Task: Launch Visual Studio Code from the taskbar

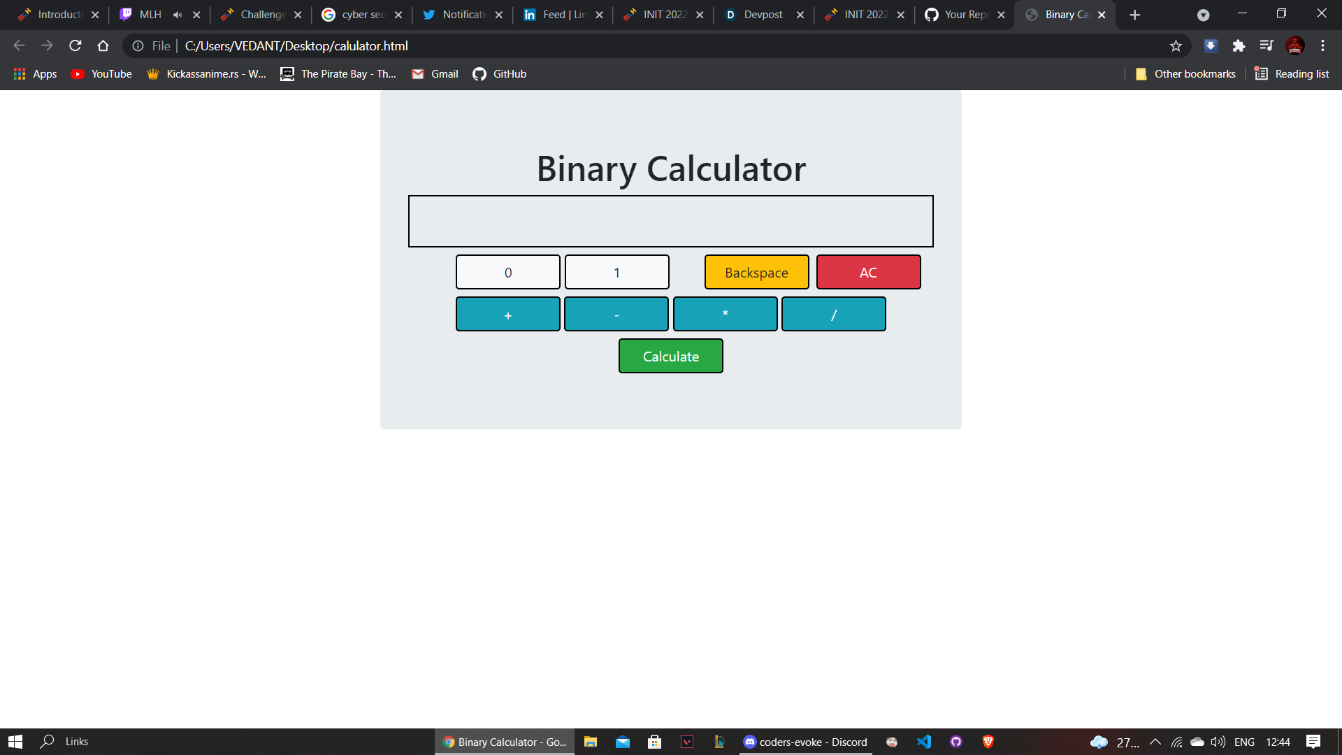Action: coord(924,742)
